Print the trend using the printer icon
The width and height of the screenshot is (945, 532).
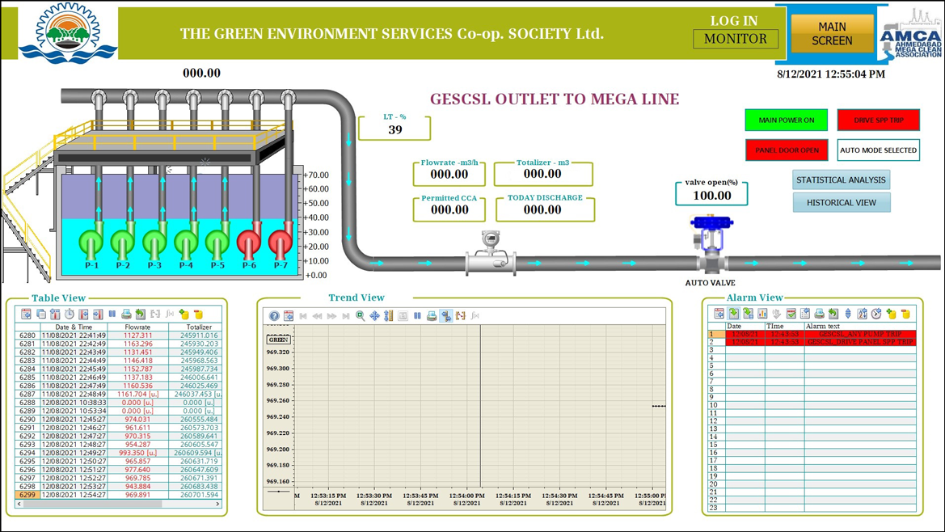coord(432,316)
